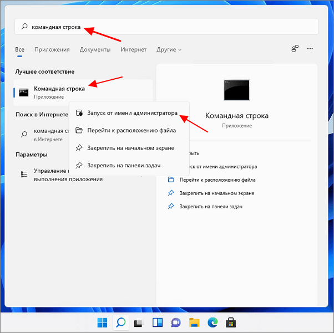Image resolution: width=334 pixels, height=333 pixels.
Task: Click the Поиск в Интернете heading
Action: (42, 115)
